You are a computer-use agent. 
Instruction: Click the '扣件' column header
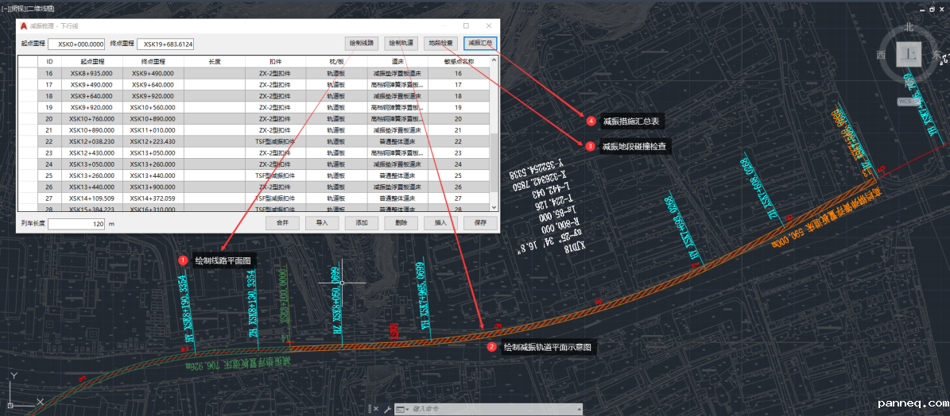276,61
